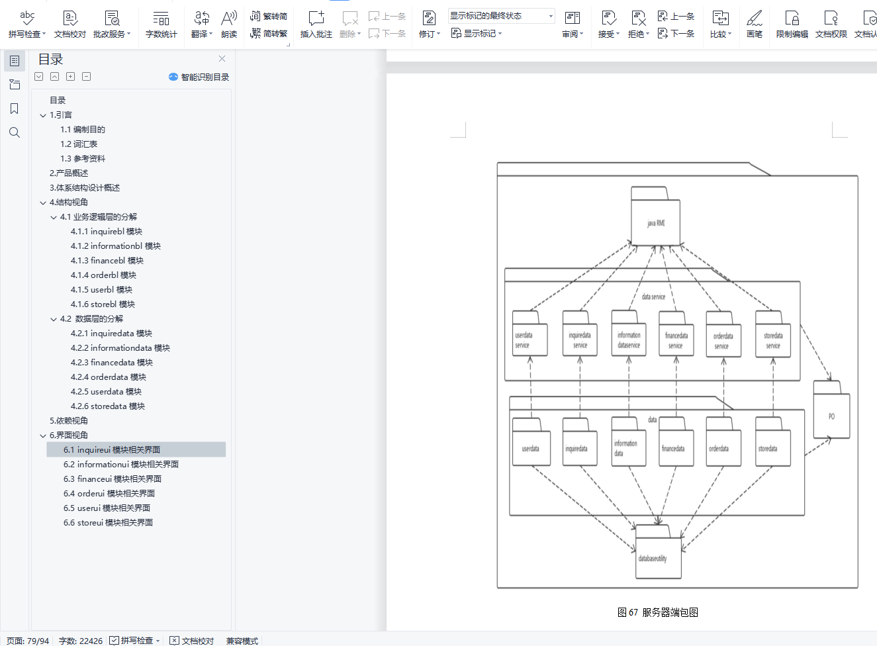Collapse the 4.1 业务逻辑层的分解 node
The height and width of the screenshot is (646, 877).
(x=54, y=217)
